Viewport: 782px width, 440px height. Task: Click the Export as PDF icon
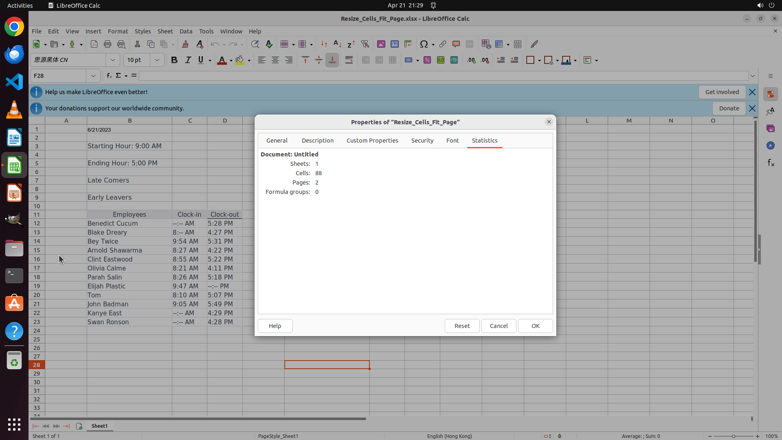pos(94,44)
